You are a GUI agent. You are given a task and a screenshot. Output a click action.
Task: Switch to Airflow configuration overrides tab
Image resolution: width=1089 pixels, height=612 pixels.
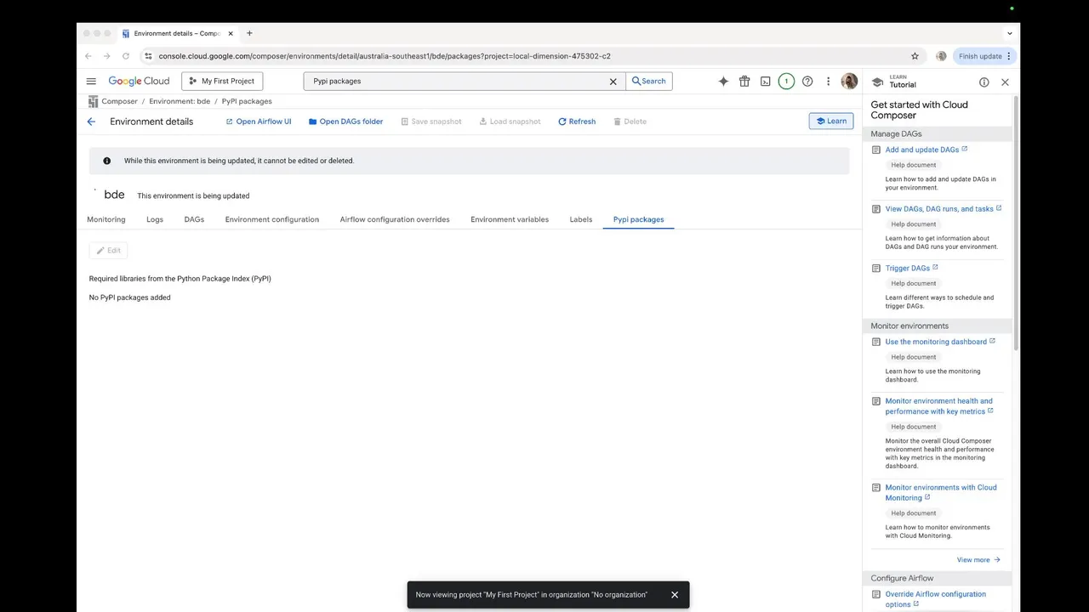click(395, 219)
